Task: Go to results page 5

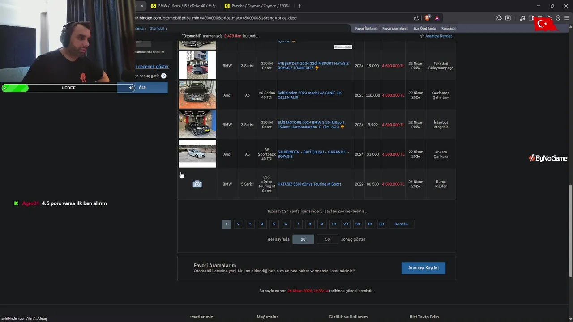Action: (274, 224)
